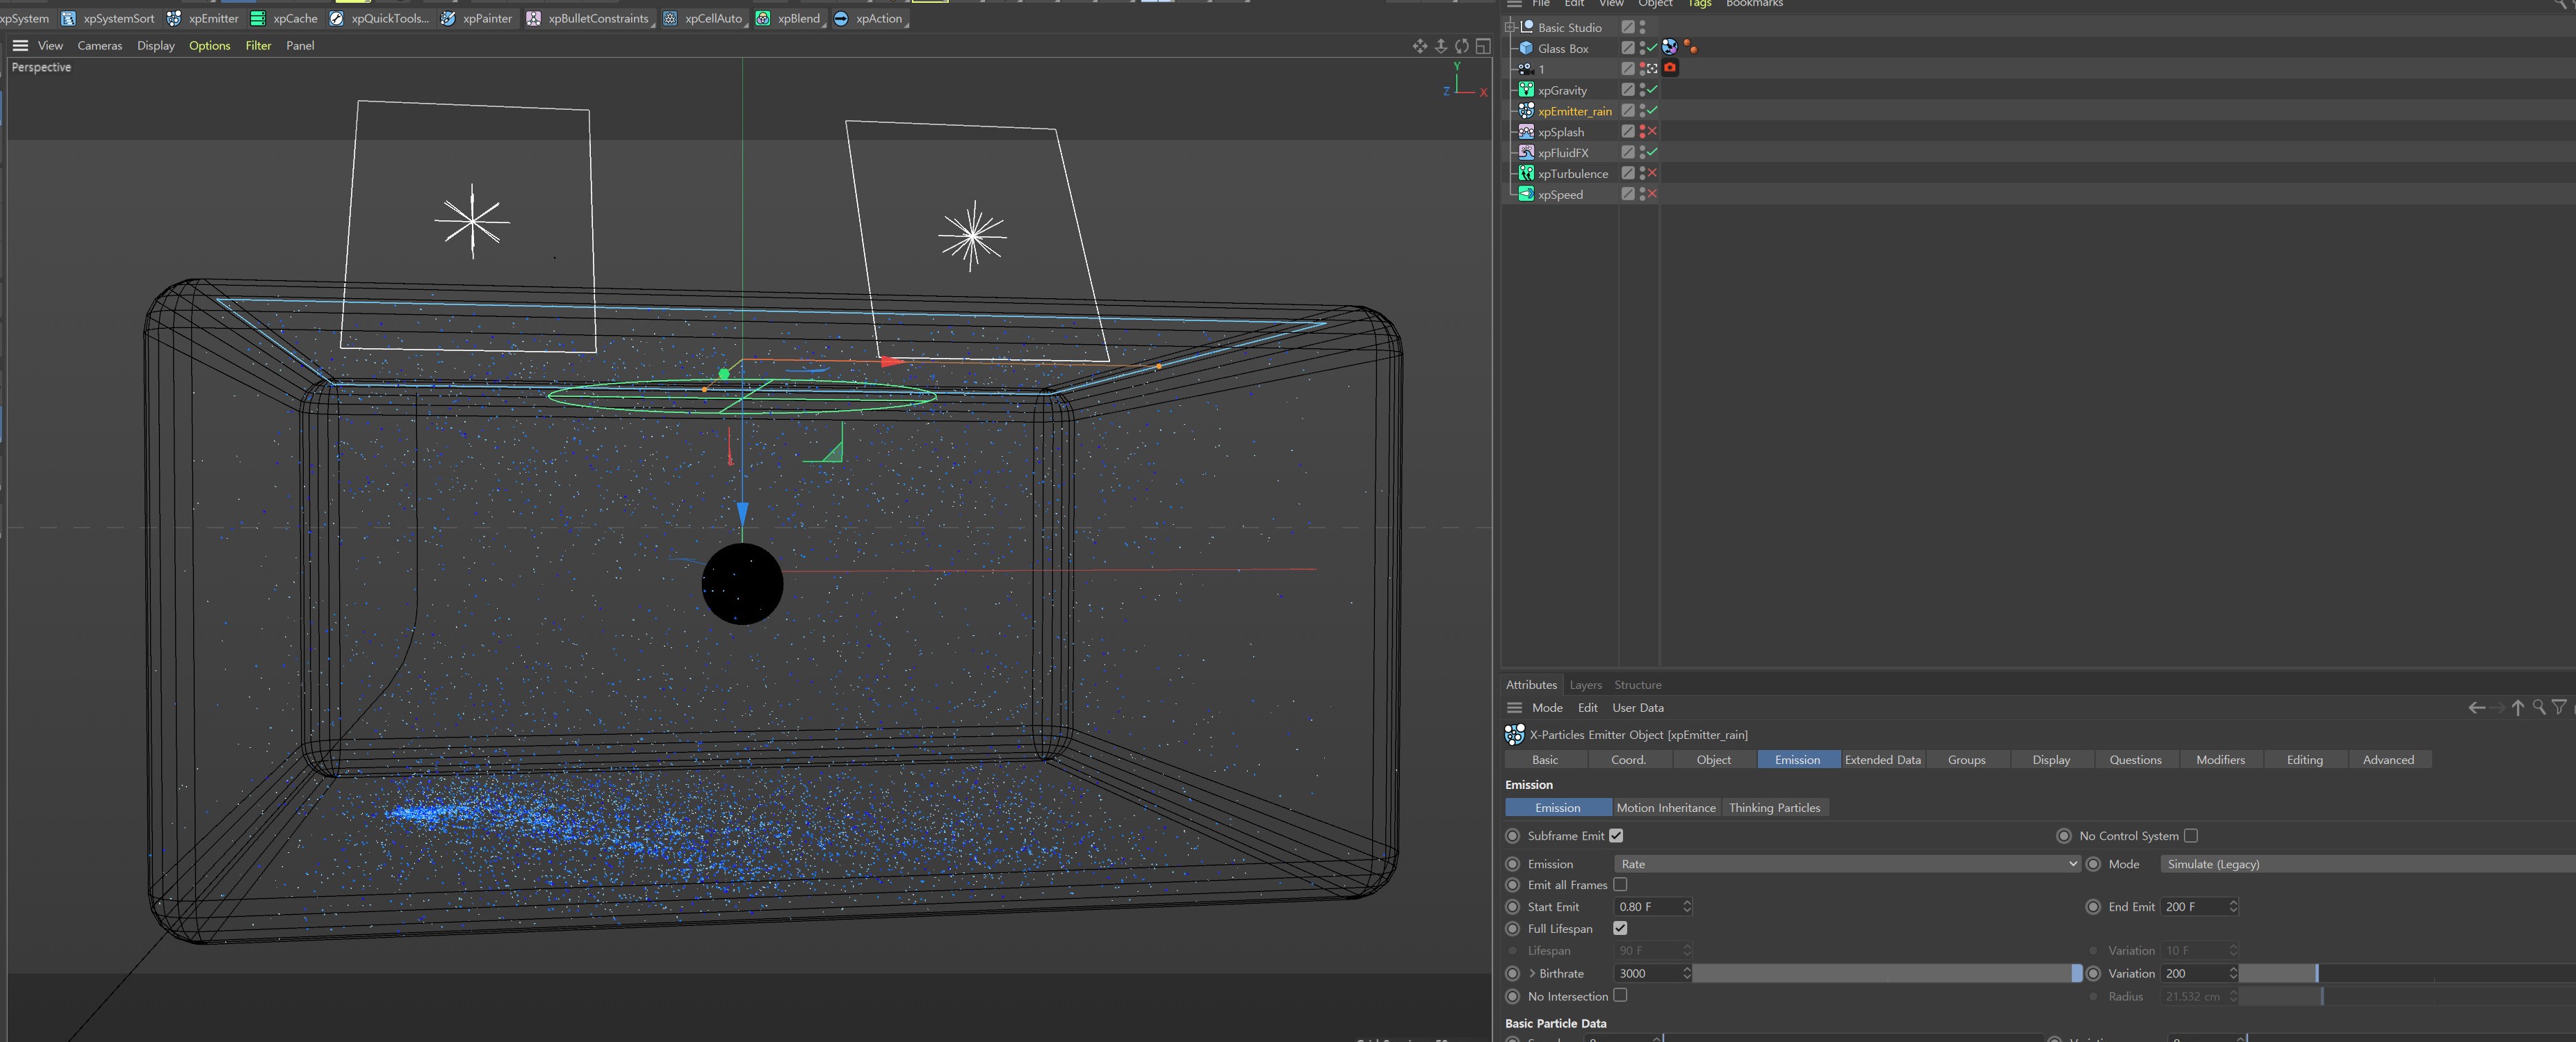
Task: Open the Cameras menu in viewport
Action: tap(100, 46)
